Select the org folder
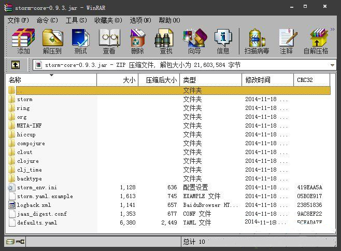Image resolution: width=341 pixels, height=251 pixels. coord(22,117)
